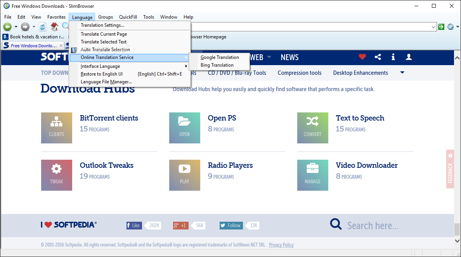
Task: Open the Home page house icon
Action: [54, 27]
